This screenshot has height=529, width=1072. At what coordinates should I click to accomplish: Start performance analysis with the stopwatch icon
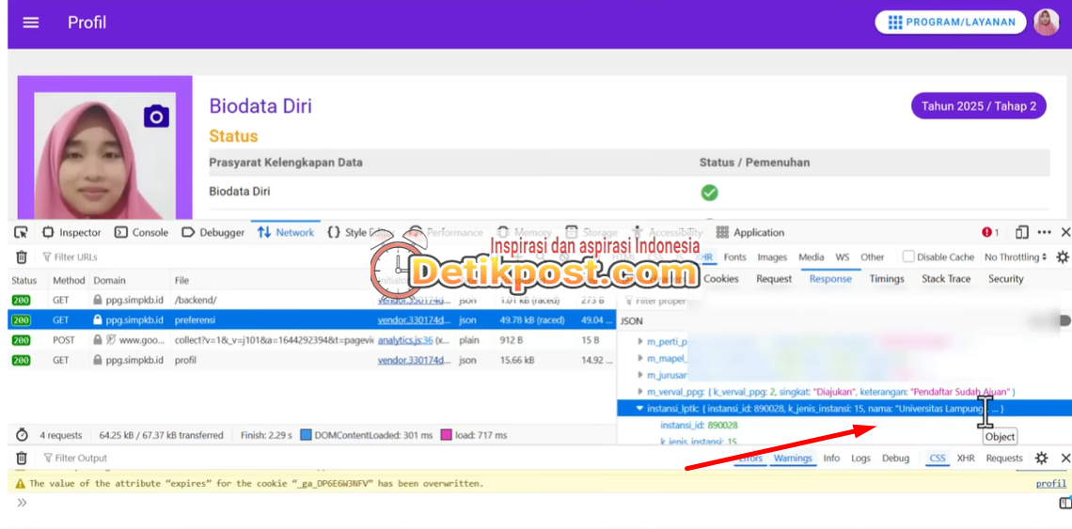click(x=22, y=435)
